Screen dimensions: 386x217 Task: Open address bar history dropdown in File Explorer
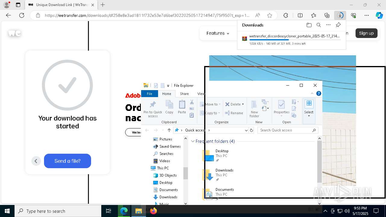[x=246, y=130]
